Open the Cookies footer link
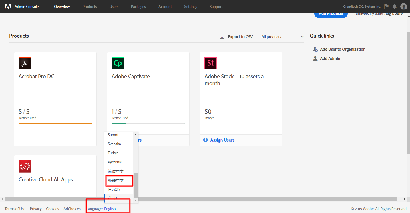 [53, 209]
